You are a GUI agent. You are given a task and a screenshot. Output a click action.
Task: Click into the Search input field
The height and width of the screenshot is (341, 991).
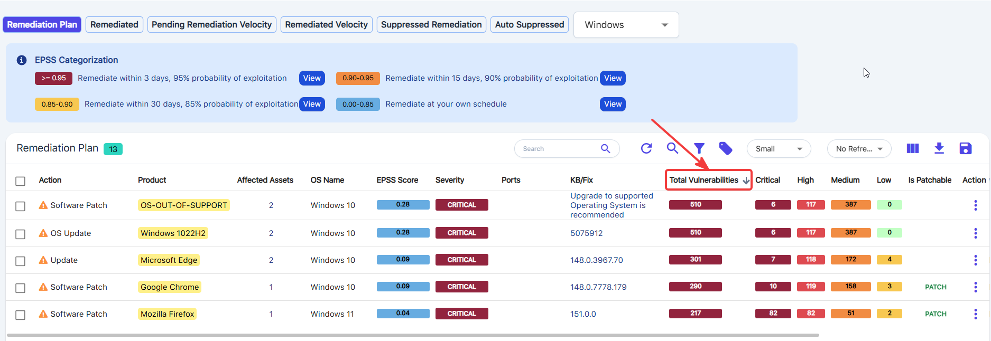point(560,149)
